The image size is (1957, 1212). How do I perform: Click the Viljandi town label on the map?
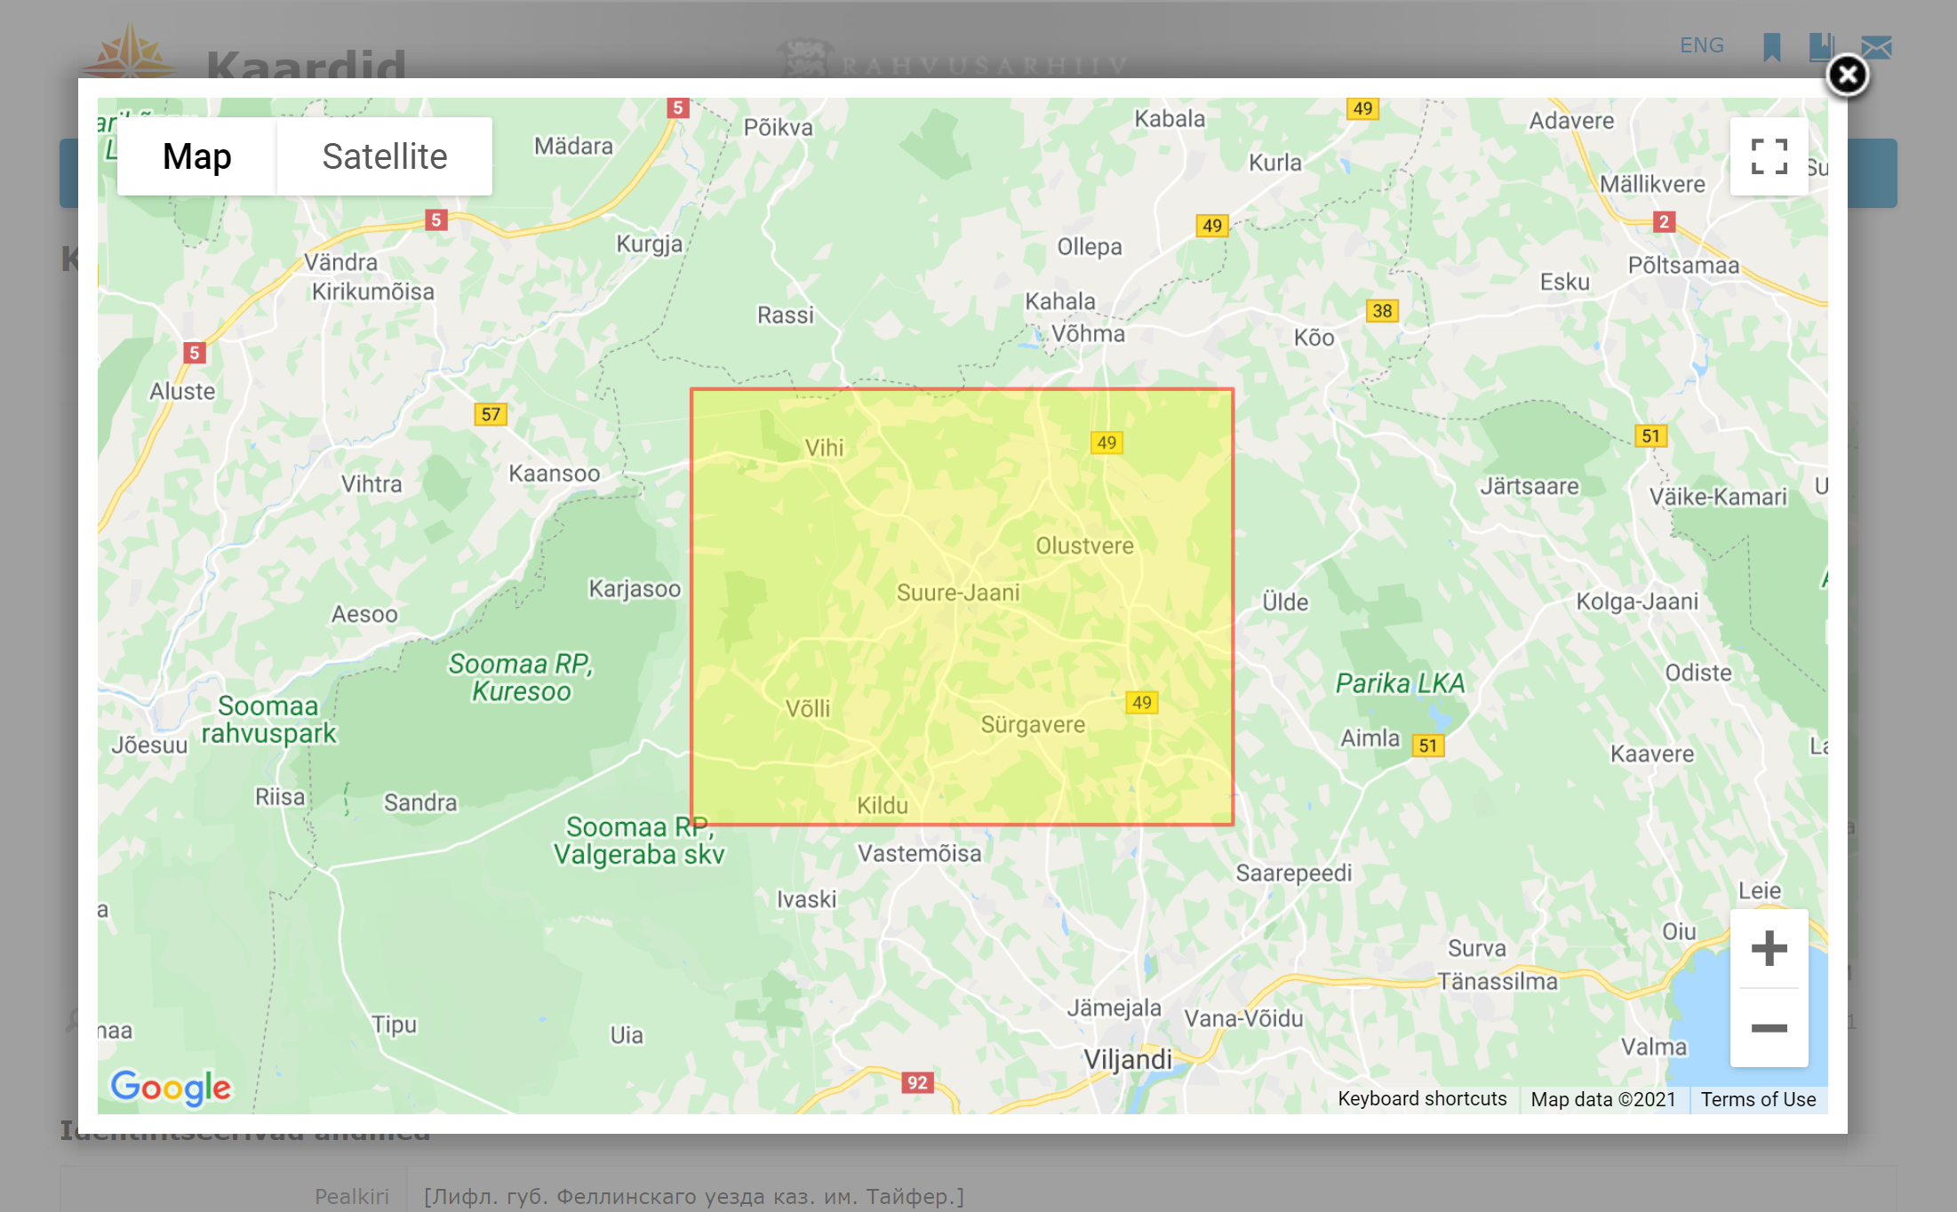point(1127,1059)
